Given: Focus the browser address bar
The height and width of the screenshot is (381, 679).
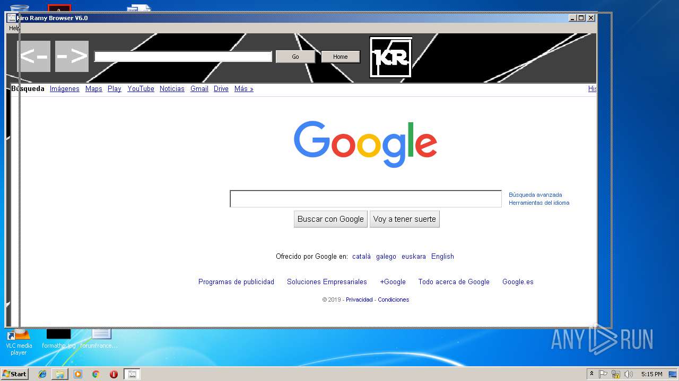Looking at the screenshot, I should 183,57.
